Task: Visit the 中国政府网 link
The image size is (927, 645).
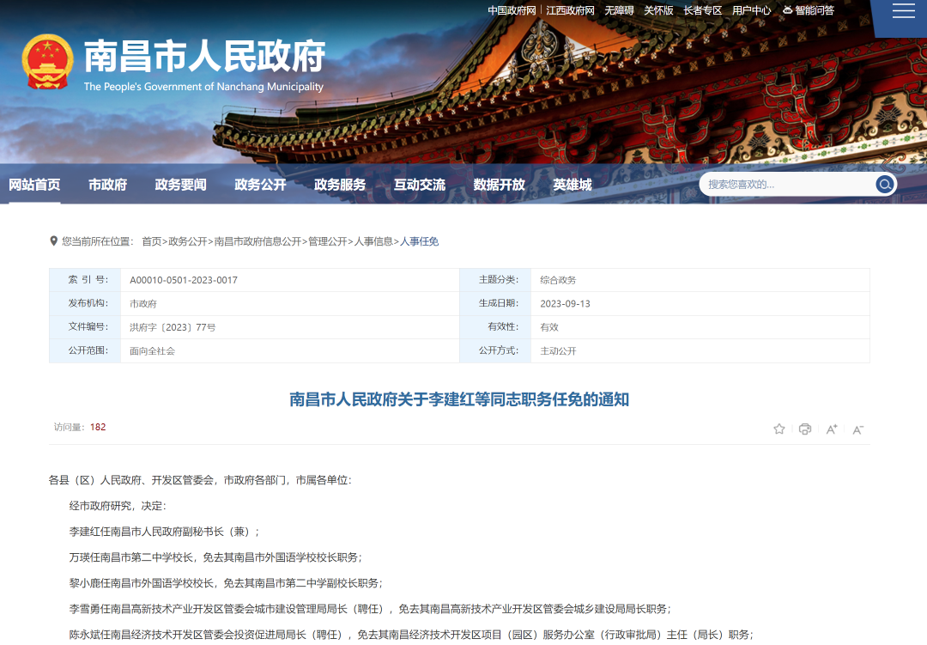Action: click(x=511, y=10)
